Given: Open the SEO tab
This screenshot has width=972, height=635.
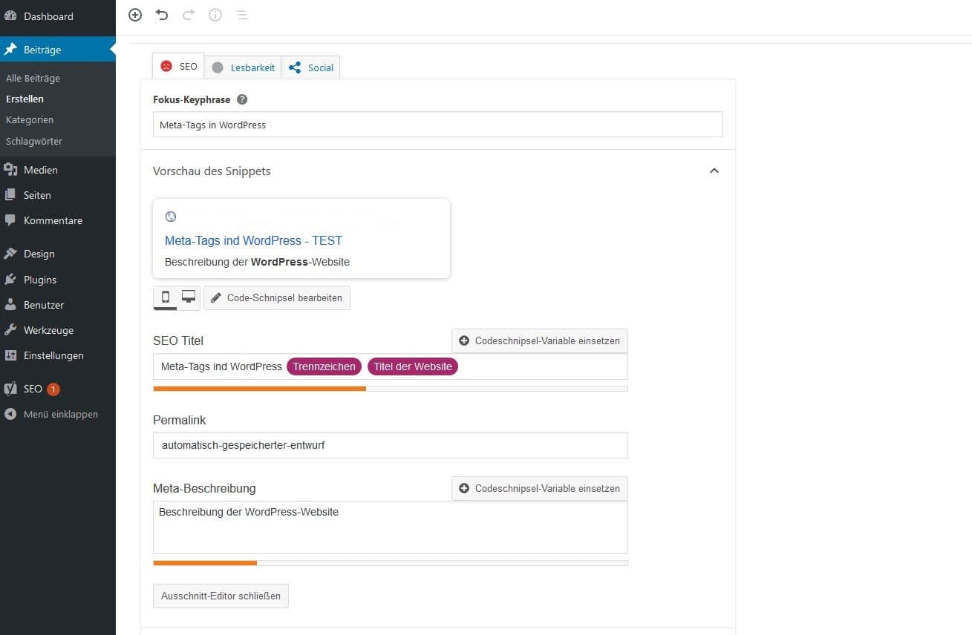Looking at the screenshot, I should [178, 66].
